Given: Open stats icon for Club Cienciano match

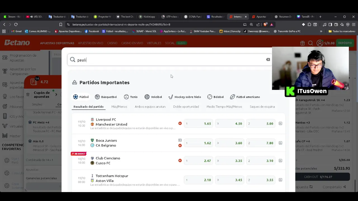Looking at the screenshot, I should point(280,161).
